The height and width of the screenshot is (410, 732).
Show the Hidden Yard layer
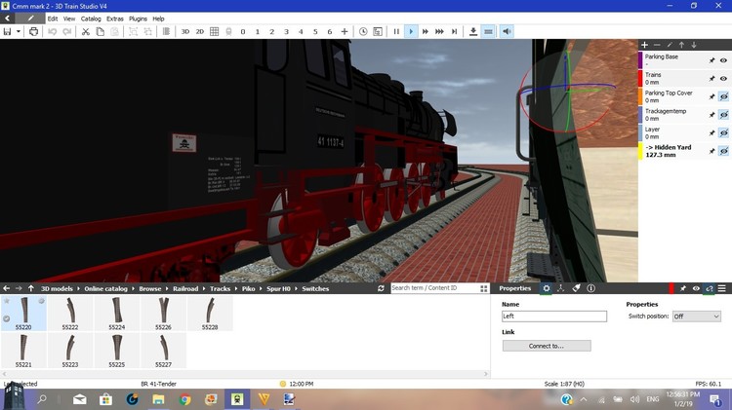click(x=723, y=151)
